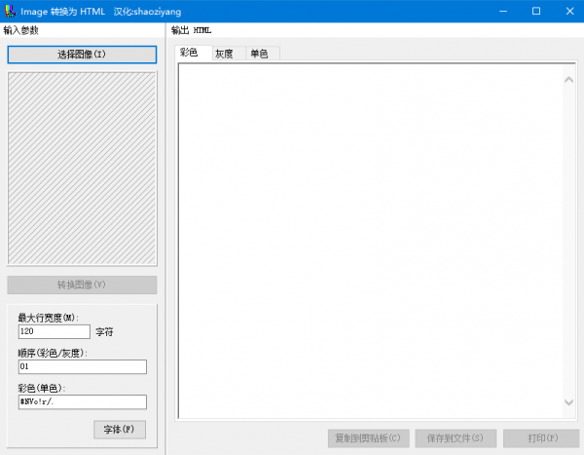This screenshot has width=584, height=455.
Task: Click the 选择图像(I) button
Action: coord(82,55)
